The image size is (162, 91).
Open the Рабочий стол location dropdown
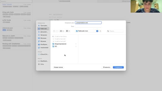[x=87, y=31]
